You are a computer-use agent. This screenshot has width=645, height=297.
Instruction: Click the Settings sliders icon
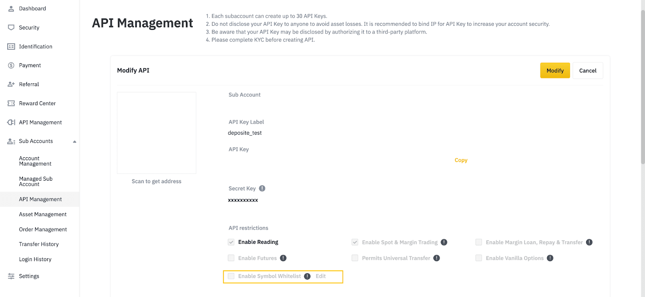[11, 276]
